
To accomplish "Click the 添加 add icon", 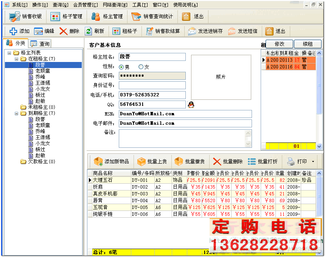I will pos(13,31).
